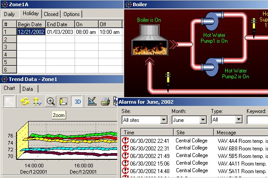Image resolution: width=268 pixels, height=178 pixels.
Task: Click the Keyword input field
Action: click(x=258, y=120)
